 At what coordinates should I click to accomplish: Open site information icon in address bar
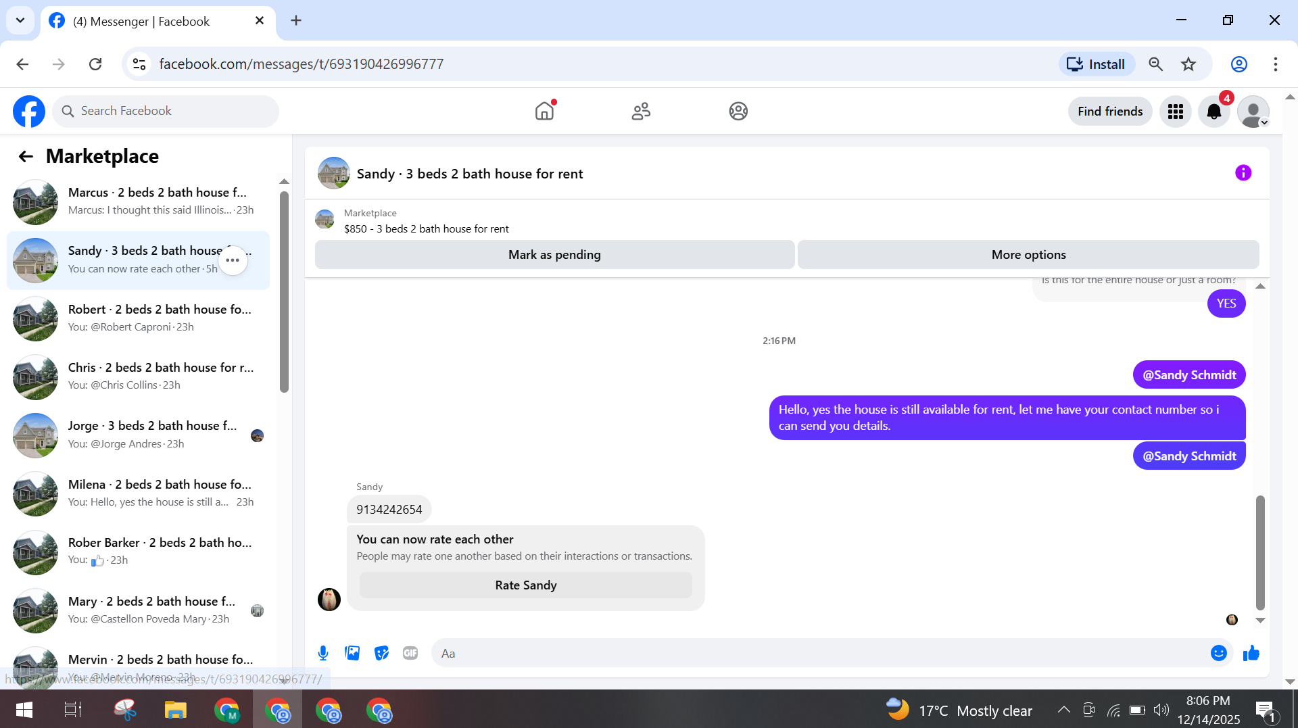click(139, 64)
